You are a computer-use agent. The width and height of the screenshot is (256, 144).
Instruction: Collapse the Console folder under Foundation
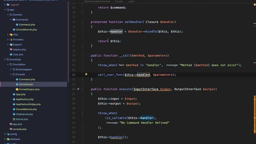pos(11,74)
